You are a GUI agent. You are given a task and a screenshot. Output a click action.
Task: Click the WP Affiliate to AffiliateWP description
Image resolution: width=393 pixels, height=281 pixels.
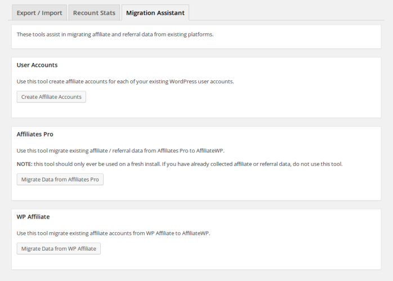click(114, 233)
